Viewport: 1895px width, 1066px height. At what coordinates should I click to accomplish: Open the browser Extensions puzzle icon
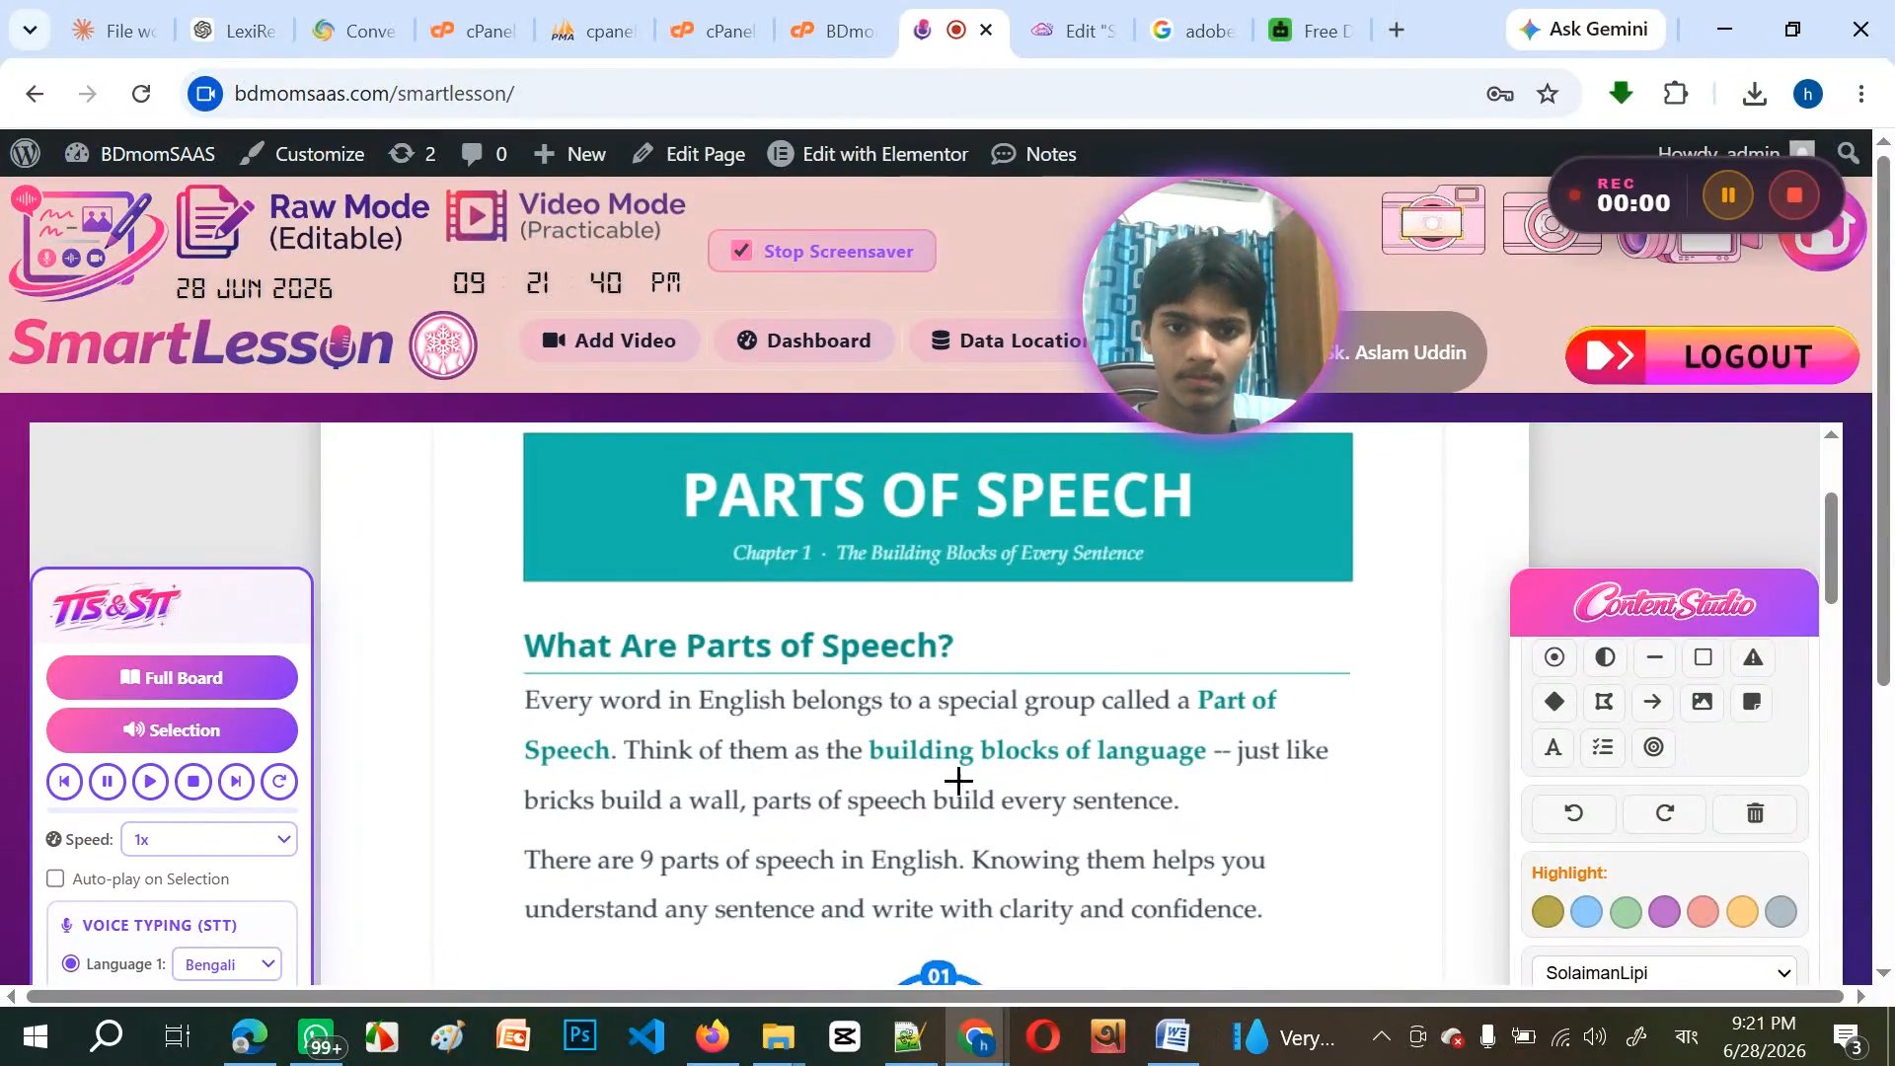click(x=1676, y=94)
